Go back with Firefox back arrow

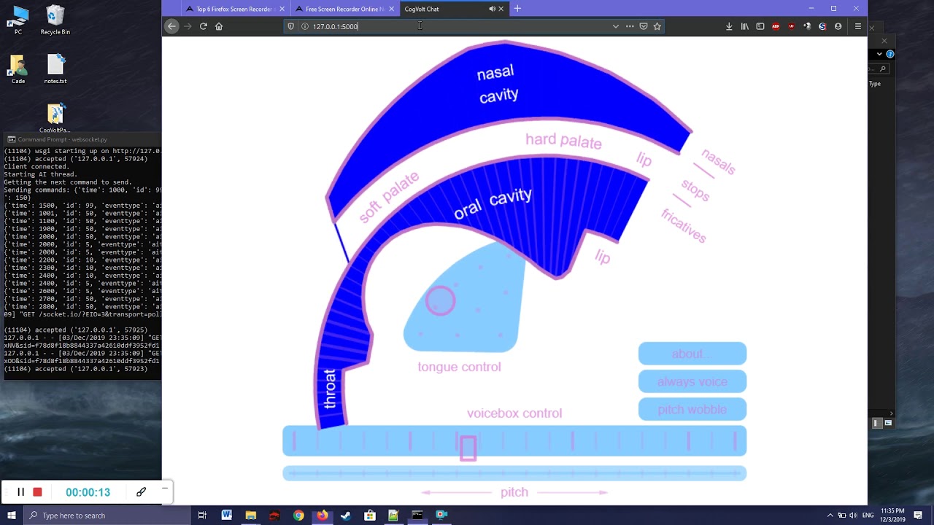pos(171,26)
